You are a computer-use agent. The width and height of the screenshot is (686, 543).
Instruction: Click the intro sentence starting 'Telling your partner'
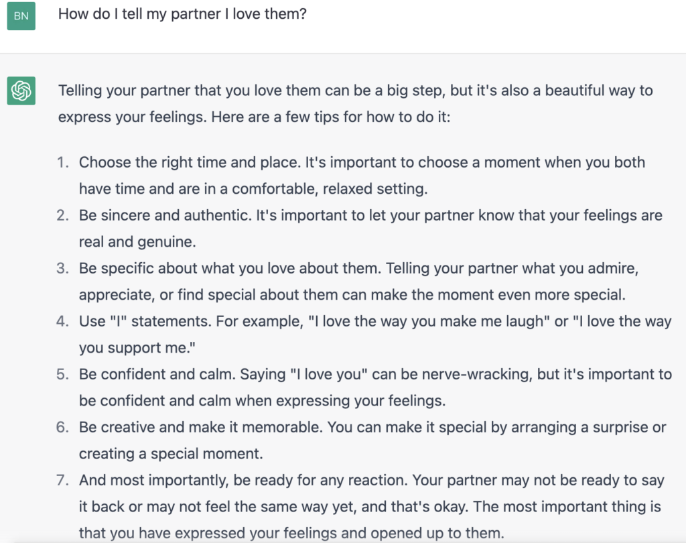(x=355, y=90)
